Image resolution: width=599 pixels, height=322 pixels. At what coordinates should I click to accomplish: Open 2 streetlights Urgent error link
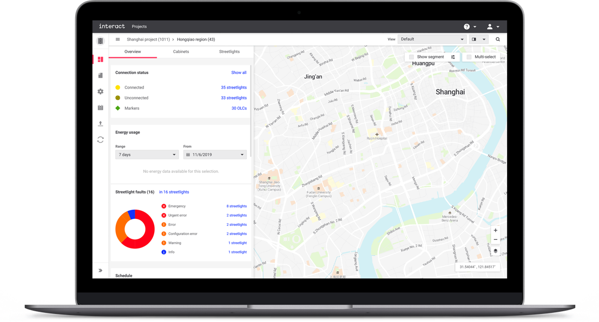tap(236, 215)
